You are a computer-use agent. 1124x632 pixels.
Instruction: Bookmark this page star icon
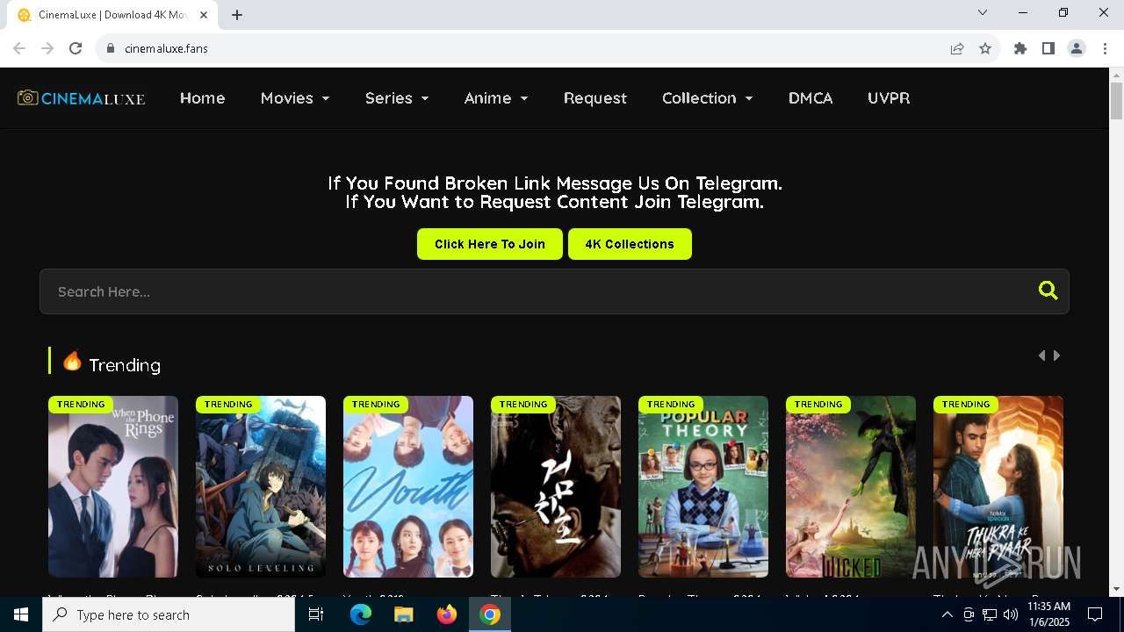(x=985, y=48)
